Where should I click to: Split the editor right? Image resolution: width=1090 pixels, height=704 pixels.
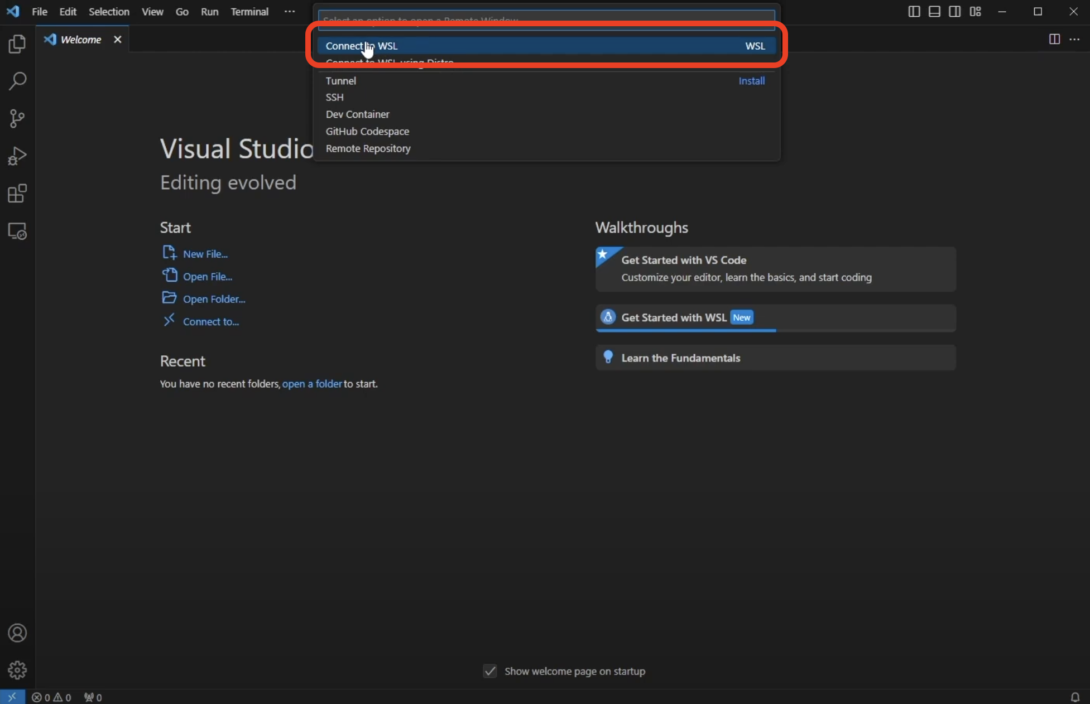(1054, 39)
